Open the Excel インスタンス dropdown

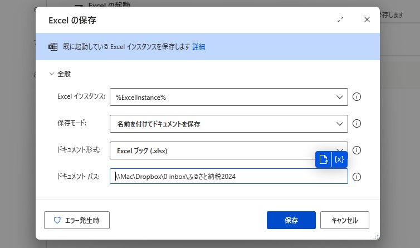pyautogui.click(x=229, y=97)
